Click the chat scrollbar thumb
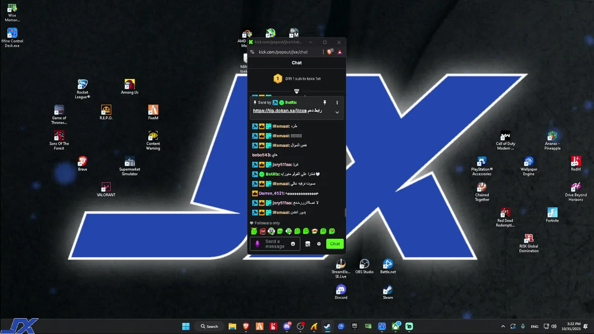This screenshot has width=594, height=334. [x=345, y=213]
